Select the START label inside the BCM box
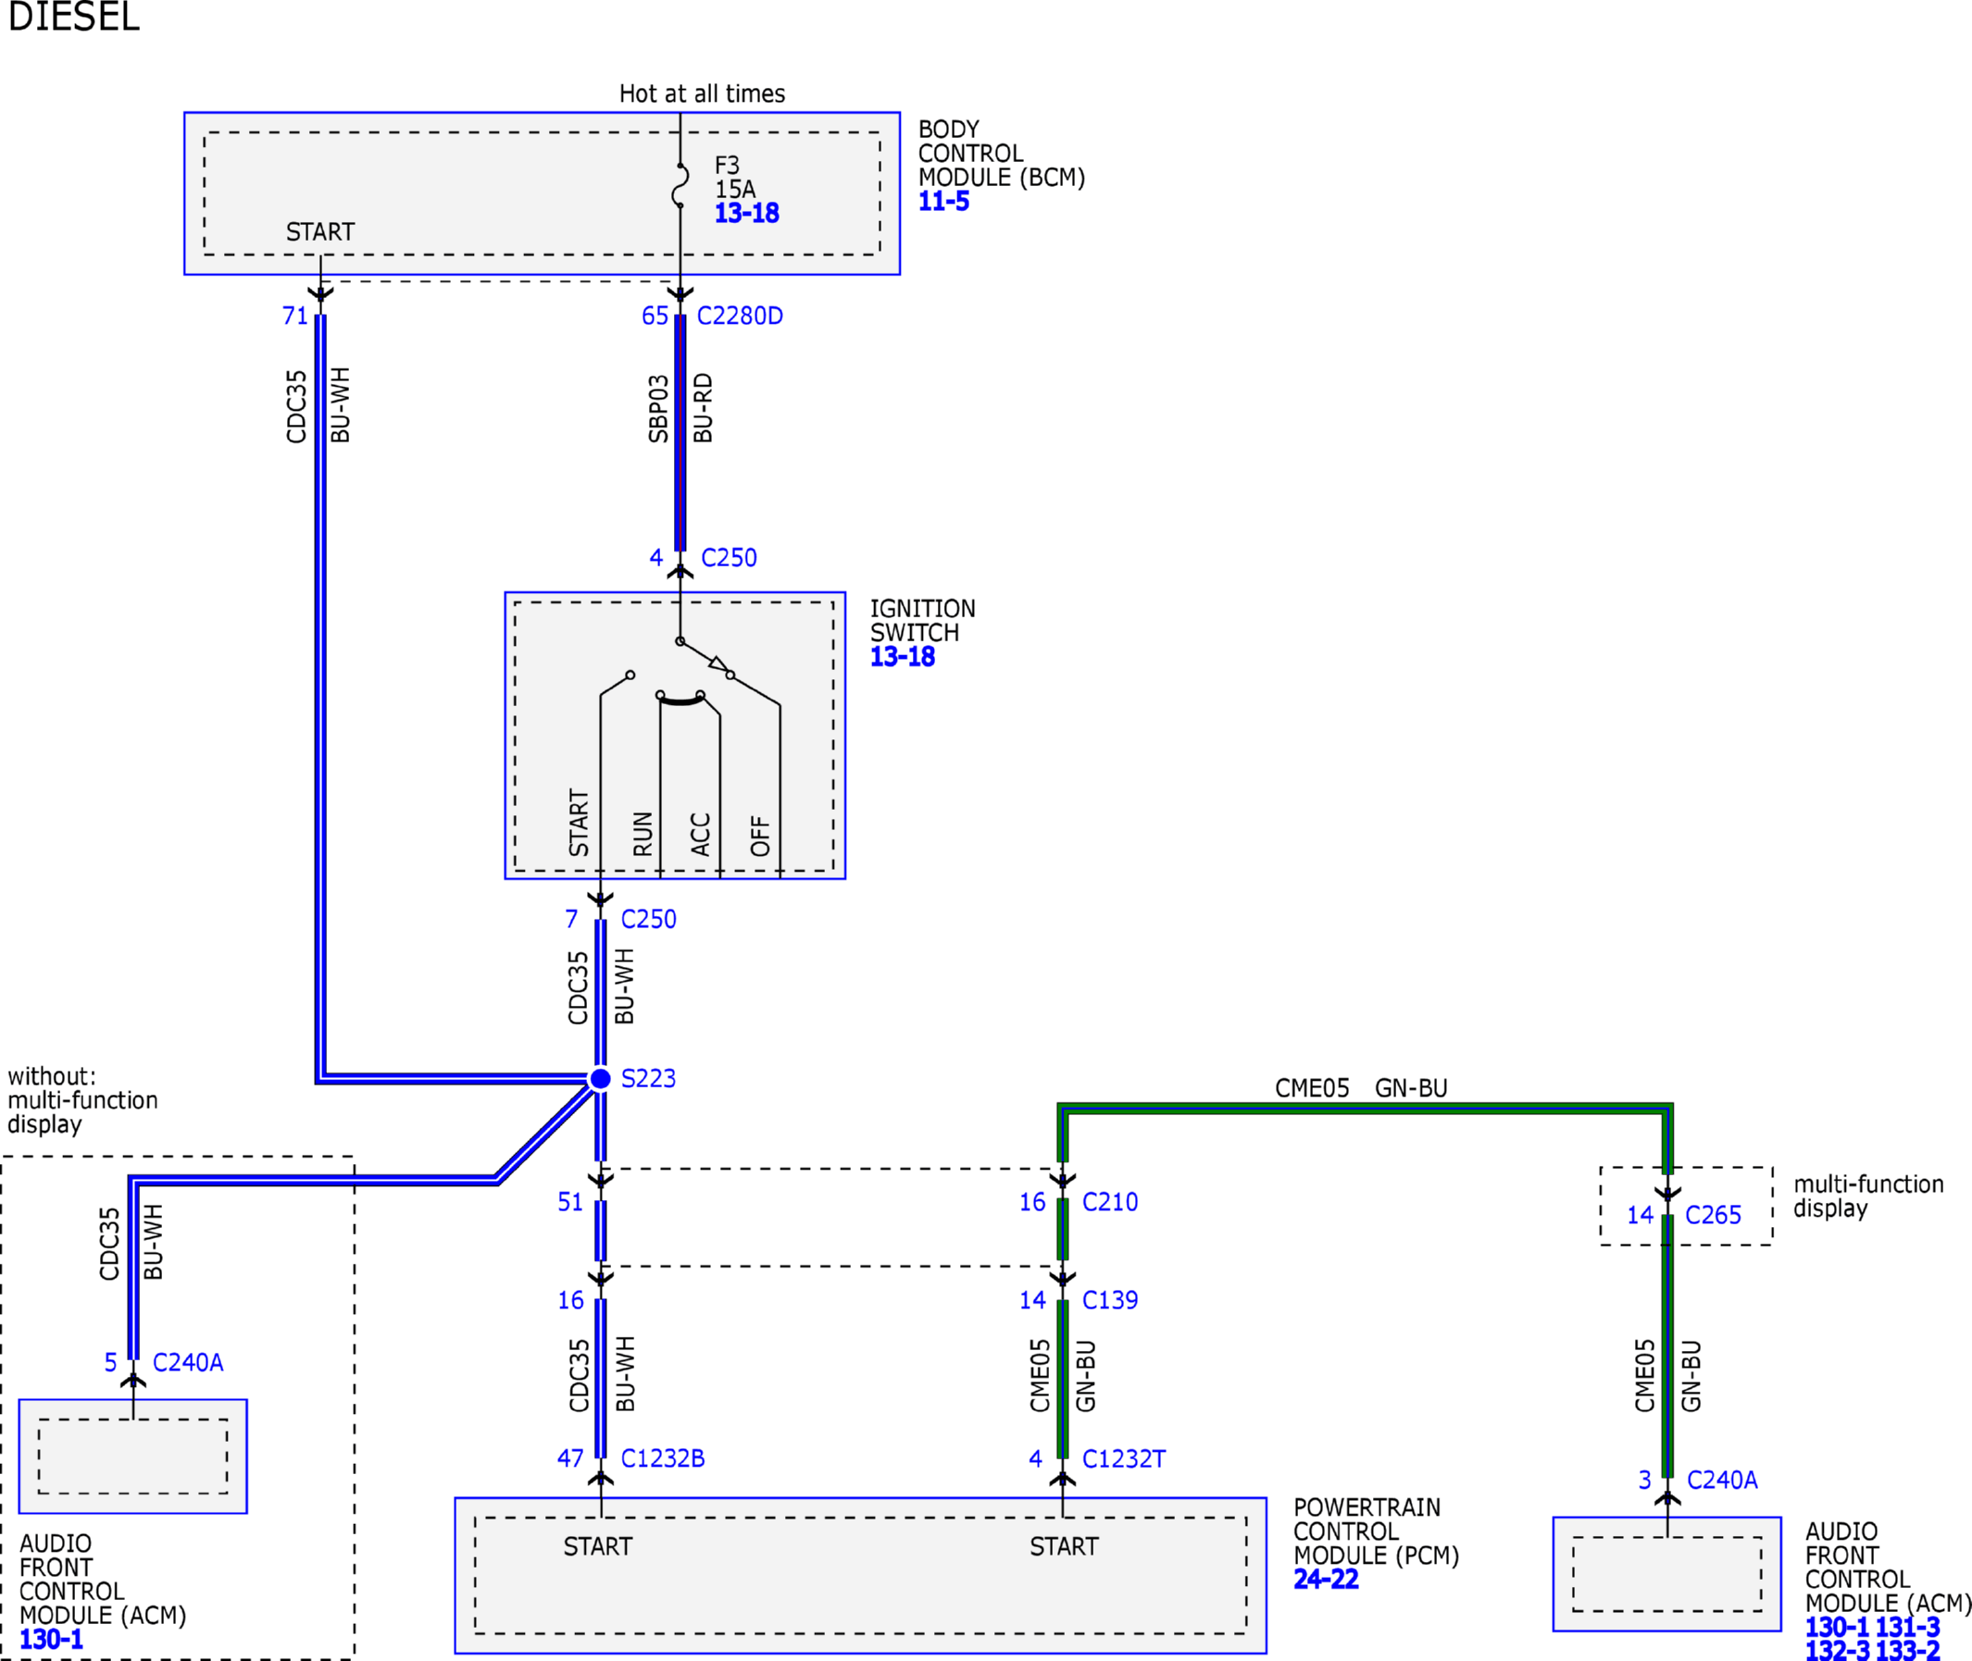The height and width of the screenshot is (1661, 1972). (x=320, y=232)
